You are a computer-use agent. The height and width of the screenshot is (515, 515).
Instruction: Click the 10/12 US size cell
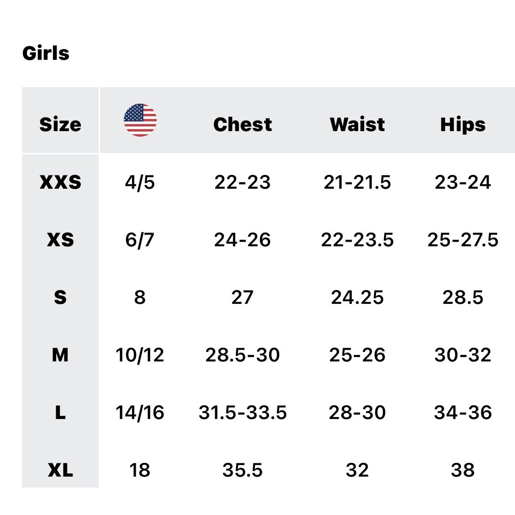pos(140,355)
